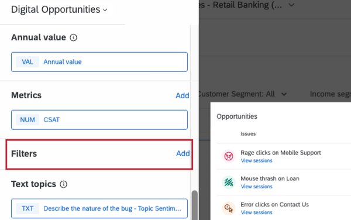Click the TXT badge on text topic

27,208
